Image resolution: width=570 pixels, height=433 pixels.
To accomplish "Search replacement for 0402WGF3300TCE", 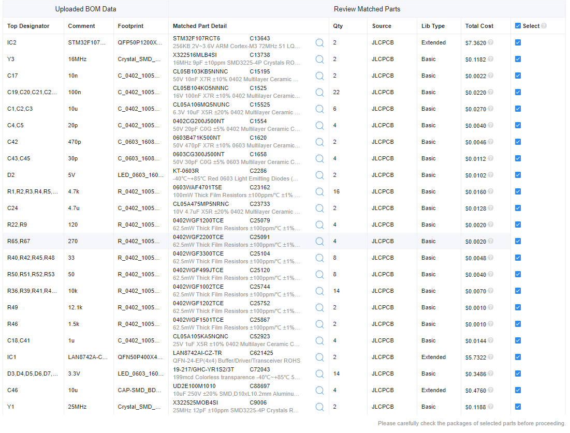I will [x=319, y=258].
